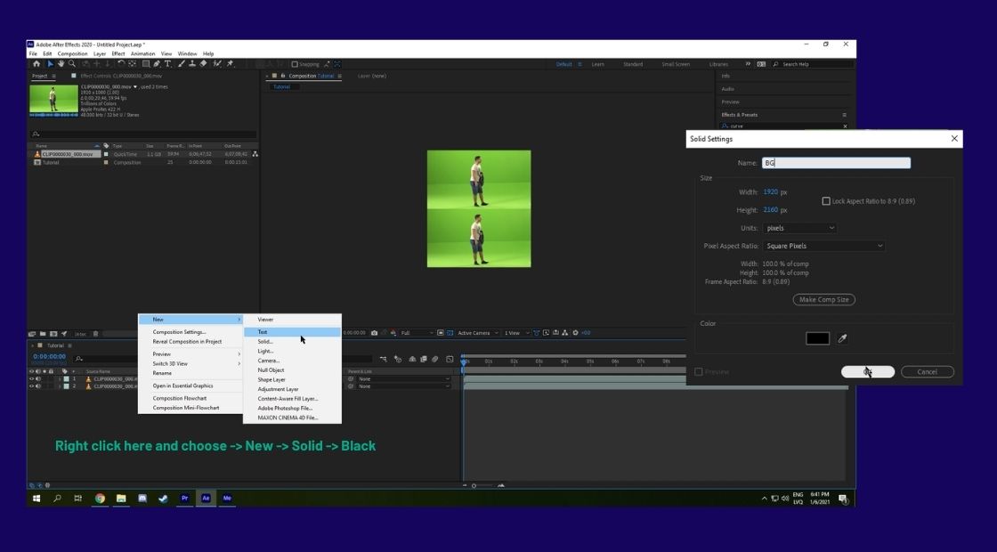Click the Make Comp Size button
This screenshot has height=552, width=997.
point(823,299)
